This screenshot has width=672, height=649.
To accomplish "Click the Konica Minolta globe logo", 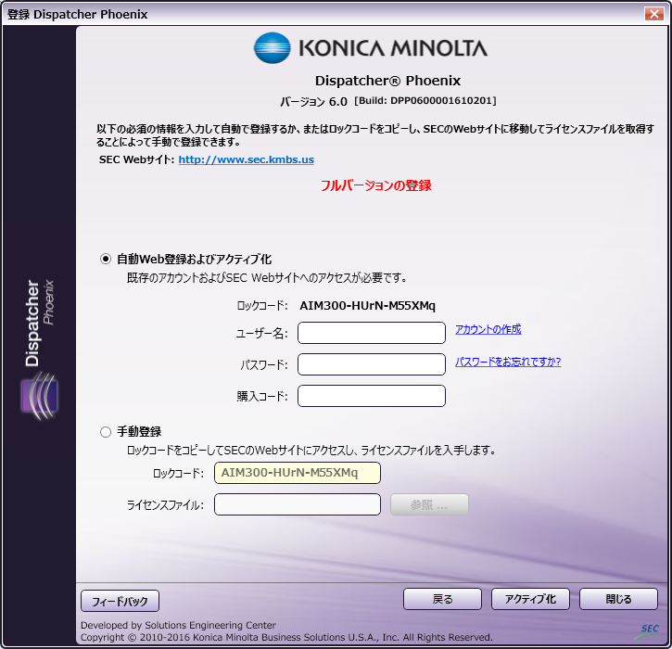I will [x=273, y=48].
